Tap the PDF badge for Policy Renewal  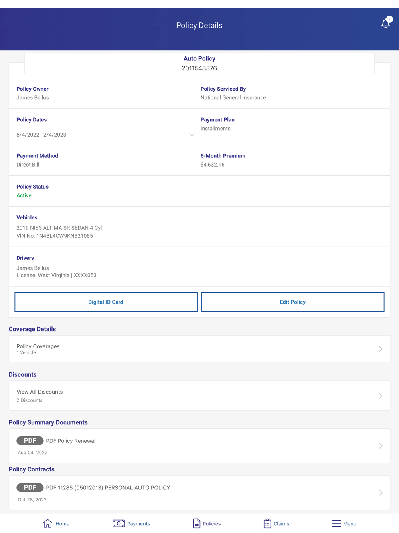tap(30, 441)
